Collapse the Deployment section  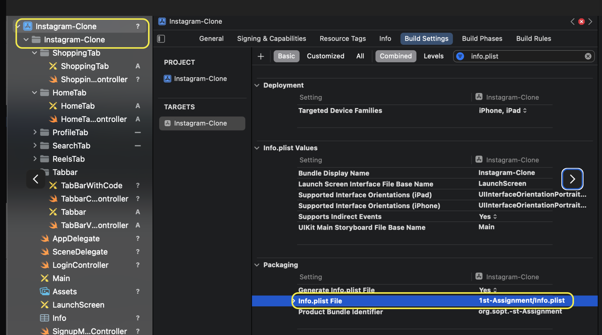pyautogui.click(x=257, y=85)
